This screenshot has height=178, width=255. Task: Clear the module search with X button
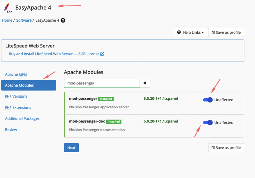coord(145,83)
